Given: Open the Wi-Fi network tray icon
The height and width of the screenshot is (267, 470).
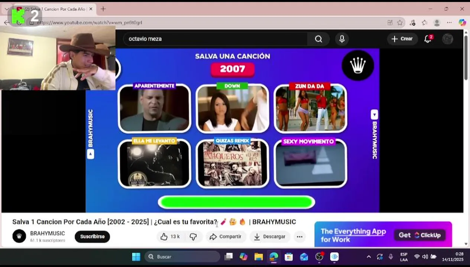Looking at the screenshot, I should 417,257.
